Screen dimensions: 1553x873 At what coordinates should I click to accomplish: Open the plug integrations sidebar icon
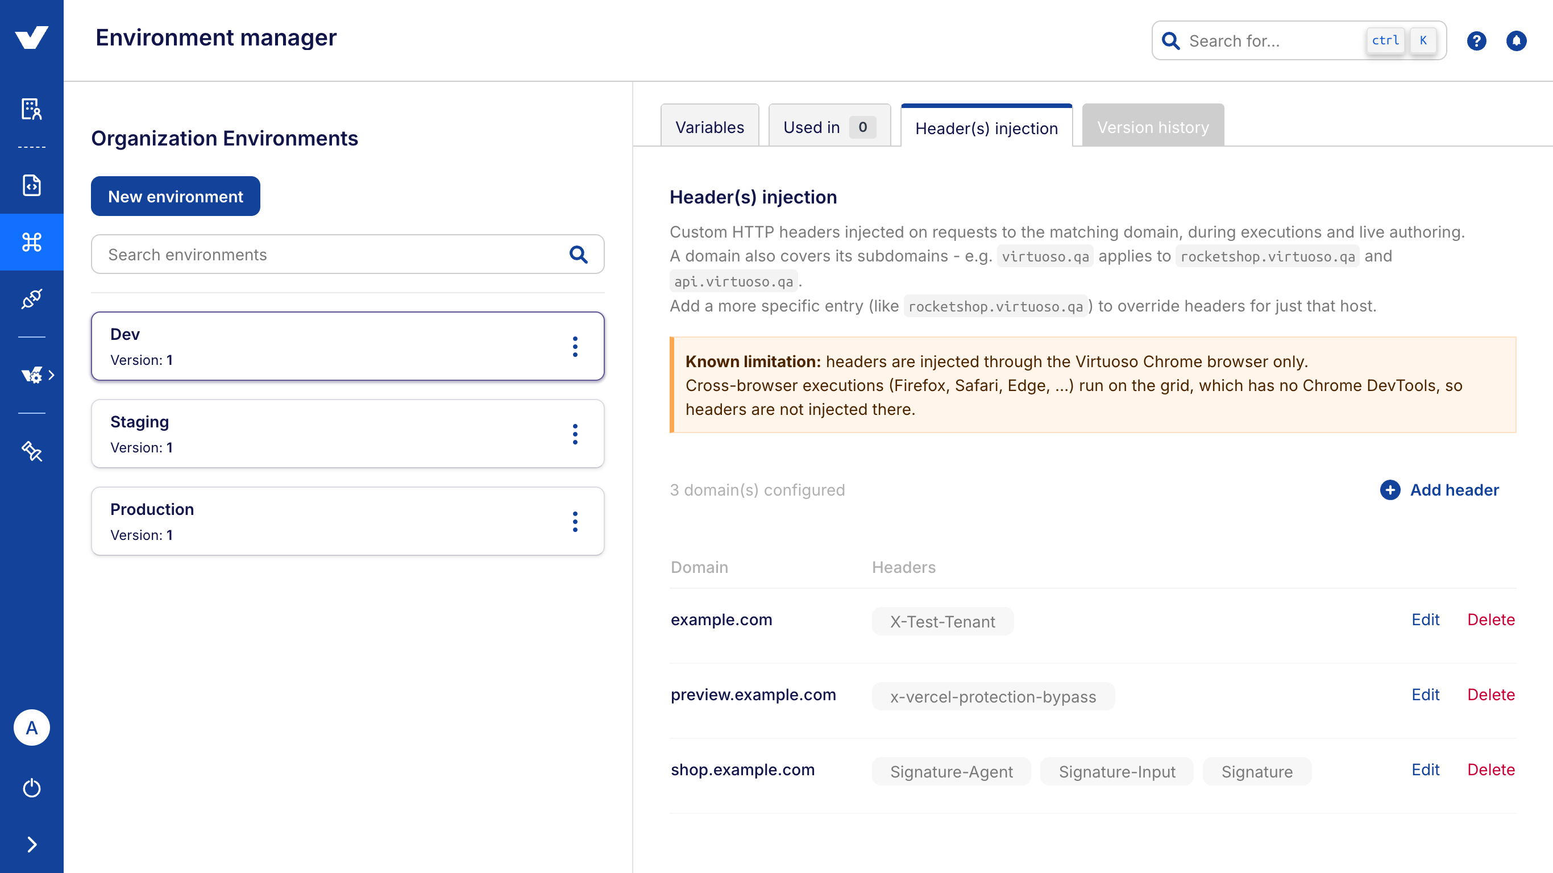pos(31,299)
